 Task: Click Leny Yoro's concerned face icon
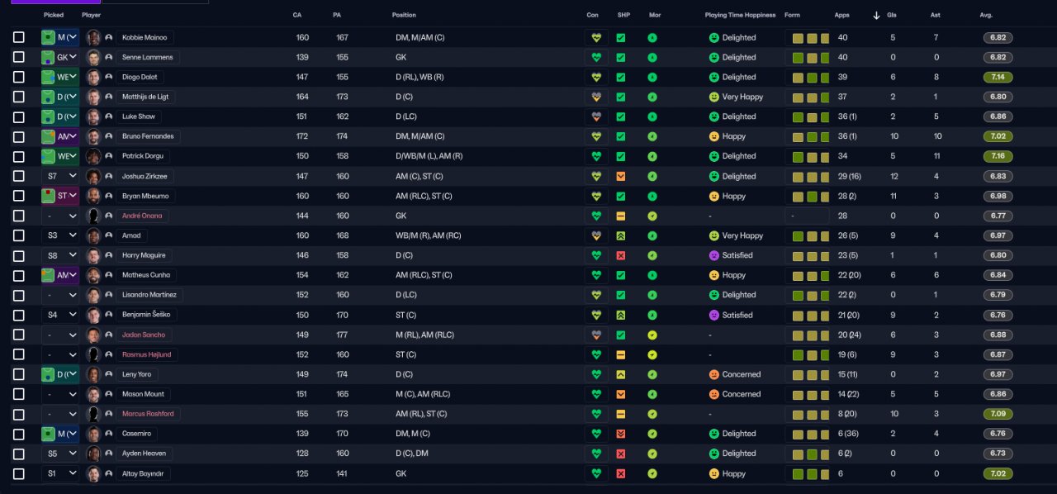pyautogui.click(x=714, y=374)
